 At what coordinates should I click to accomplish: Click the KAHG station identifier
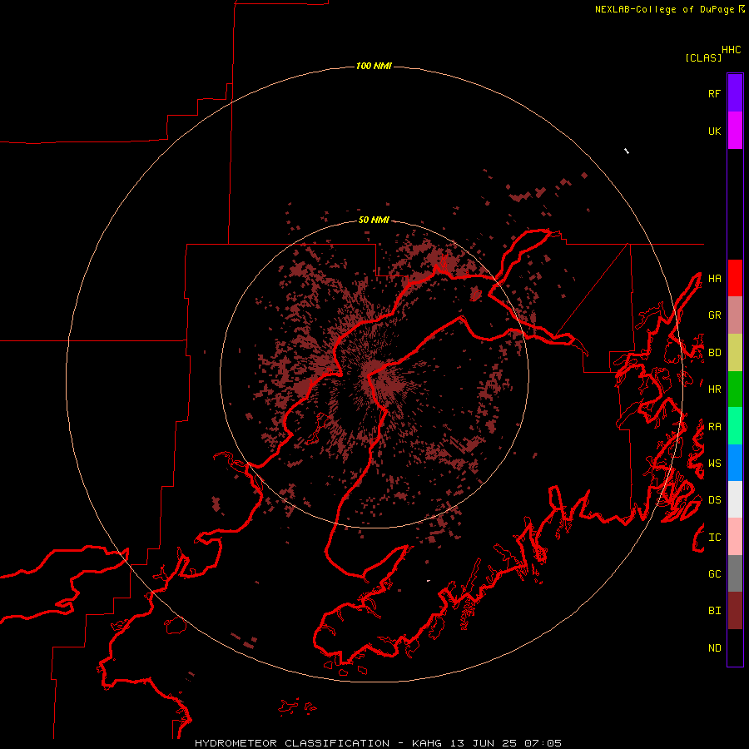click(428, 743)
